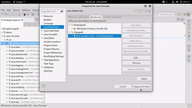The height and width of the screenshot is (108, 192).
Task: Click the help question mark icon in dialog
Action: 44,86
